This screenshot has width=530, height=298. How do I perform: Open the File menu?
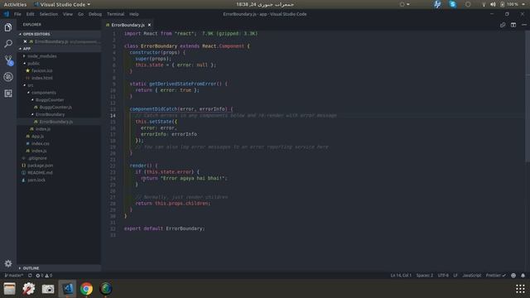pyautogui.click(x=17, y=14)
